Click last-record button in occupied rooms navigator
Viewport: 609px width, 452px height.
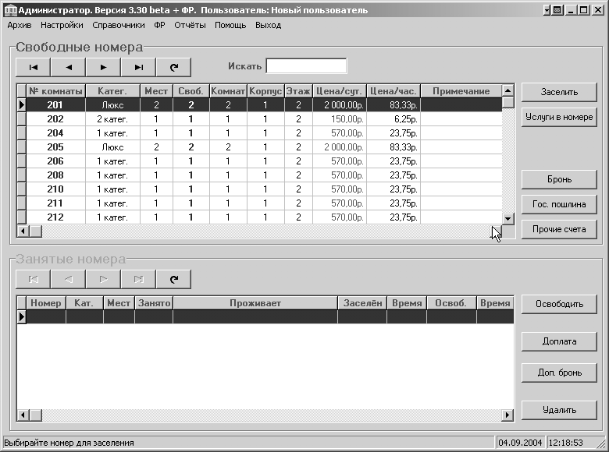coord(138,279)
